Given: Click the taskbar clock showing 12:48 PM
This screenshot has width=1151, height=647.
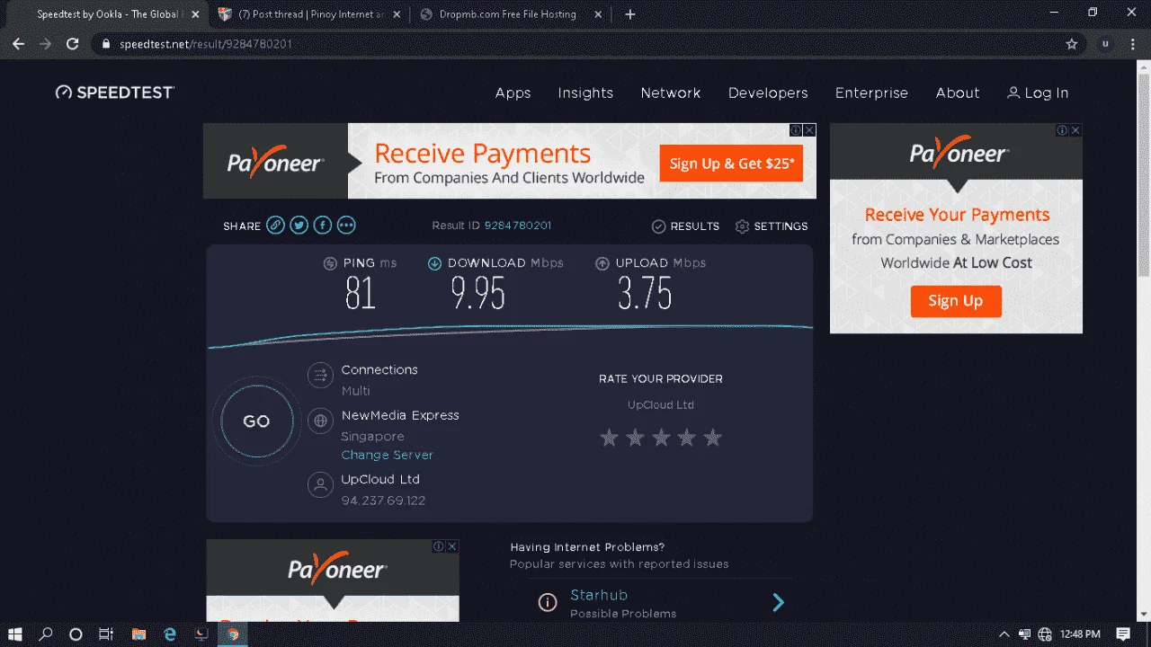Looking at the screenshot, I should coord(1080,634).
